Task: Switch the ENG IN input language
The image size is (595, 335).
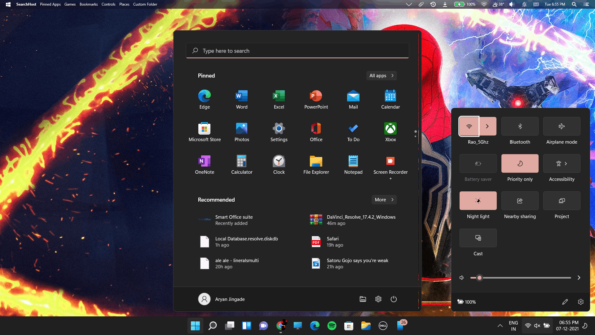Action: pyautogui.click(x=513, y=326)
